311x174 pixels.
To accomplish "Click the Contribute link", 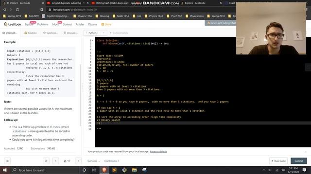I will 111,161.
